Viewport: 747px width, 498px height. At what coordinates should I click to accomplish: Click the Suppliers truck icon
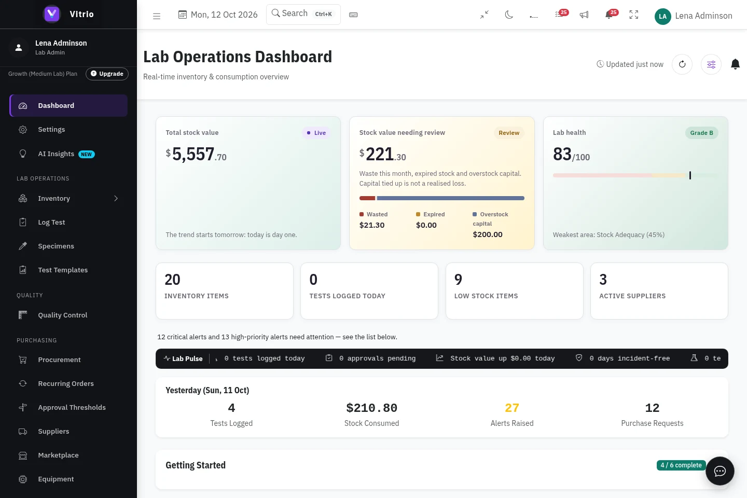pos(23,432)
